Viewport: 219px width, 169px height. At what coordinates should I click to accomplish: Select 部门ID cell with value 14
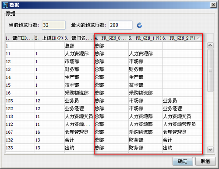(x=20, y=78)
